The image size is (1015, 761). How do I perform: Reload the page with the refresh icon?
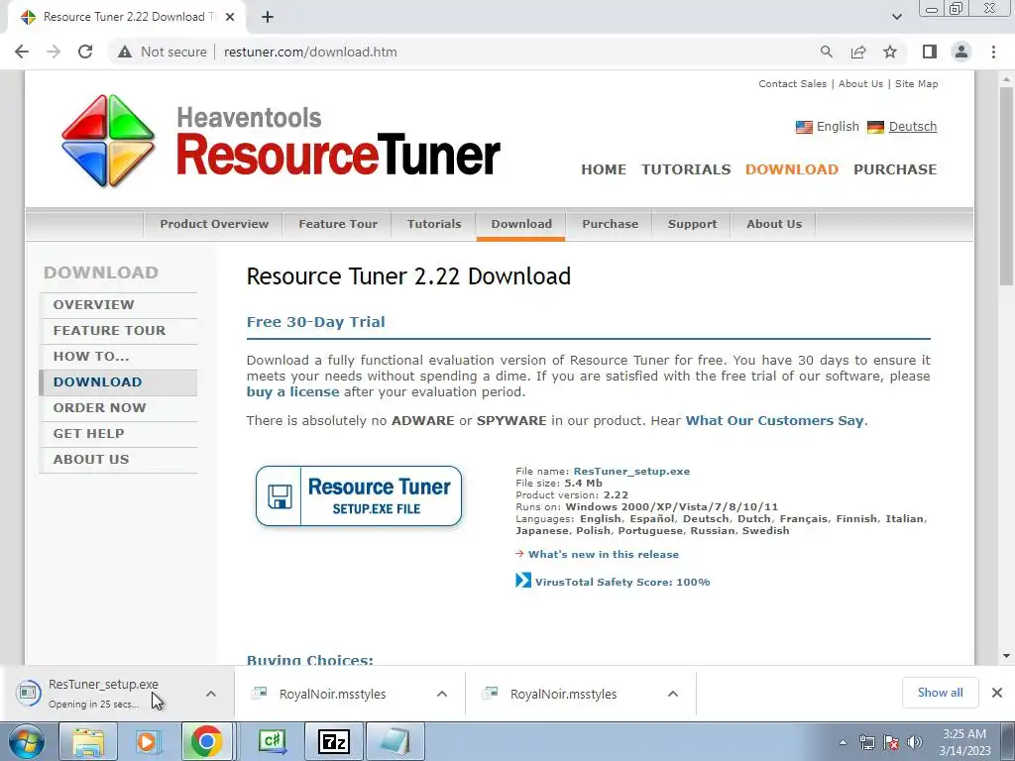(x=85, y=52)
